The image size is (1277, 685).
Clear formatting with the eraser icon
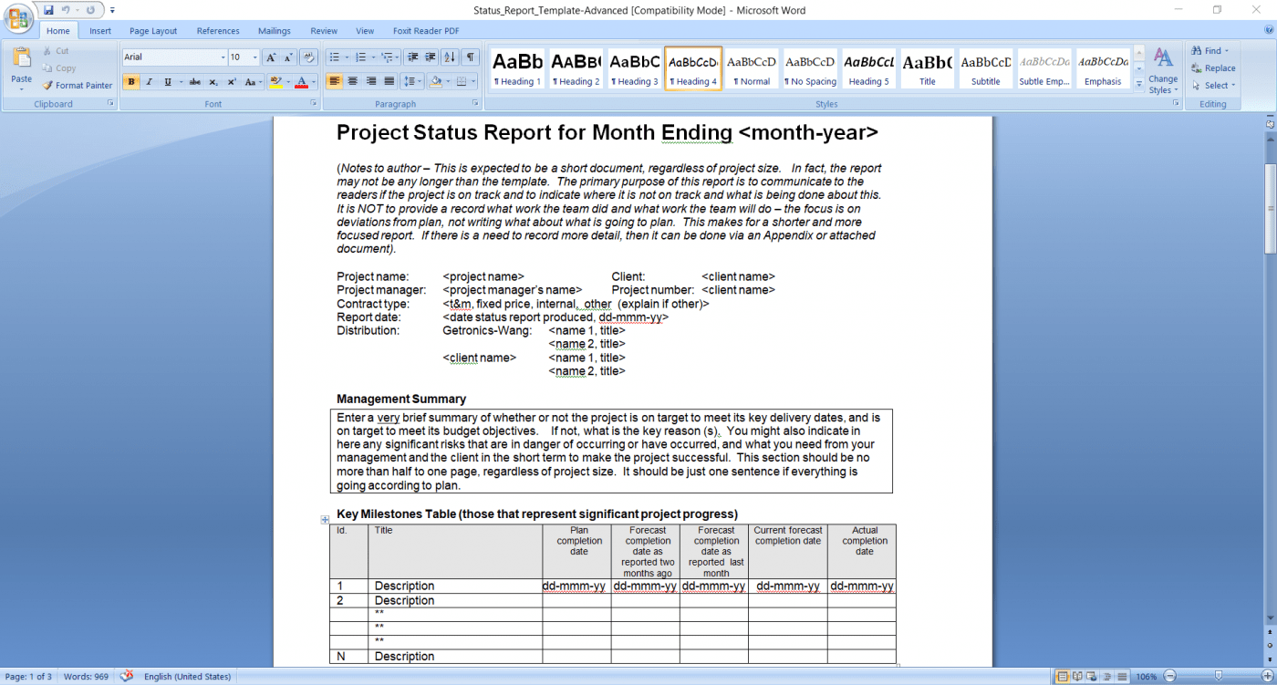(308, 57)
